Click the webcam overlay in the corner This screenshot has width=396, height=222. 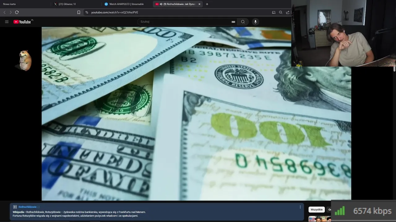click(343, 33)
